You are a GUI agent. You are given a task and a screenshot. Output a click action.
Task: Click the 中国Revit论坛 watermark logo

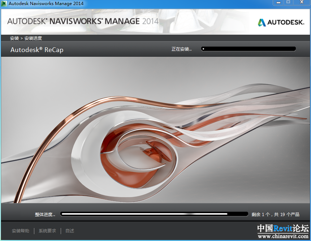283,229
